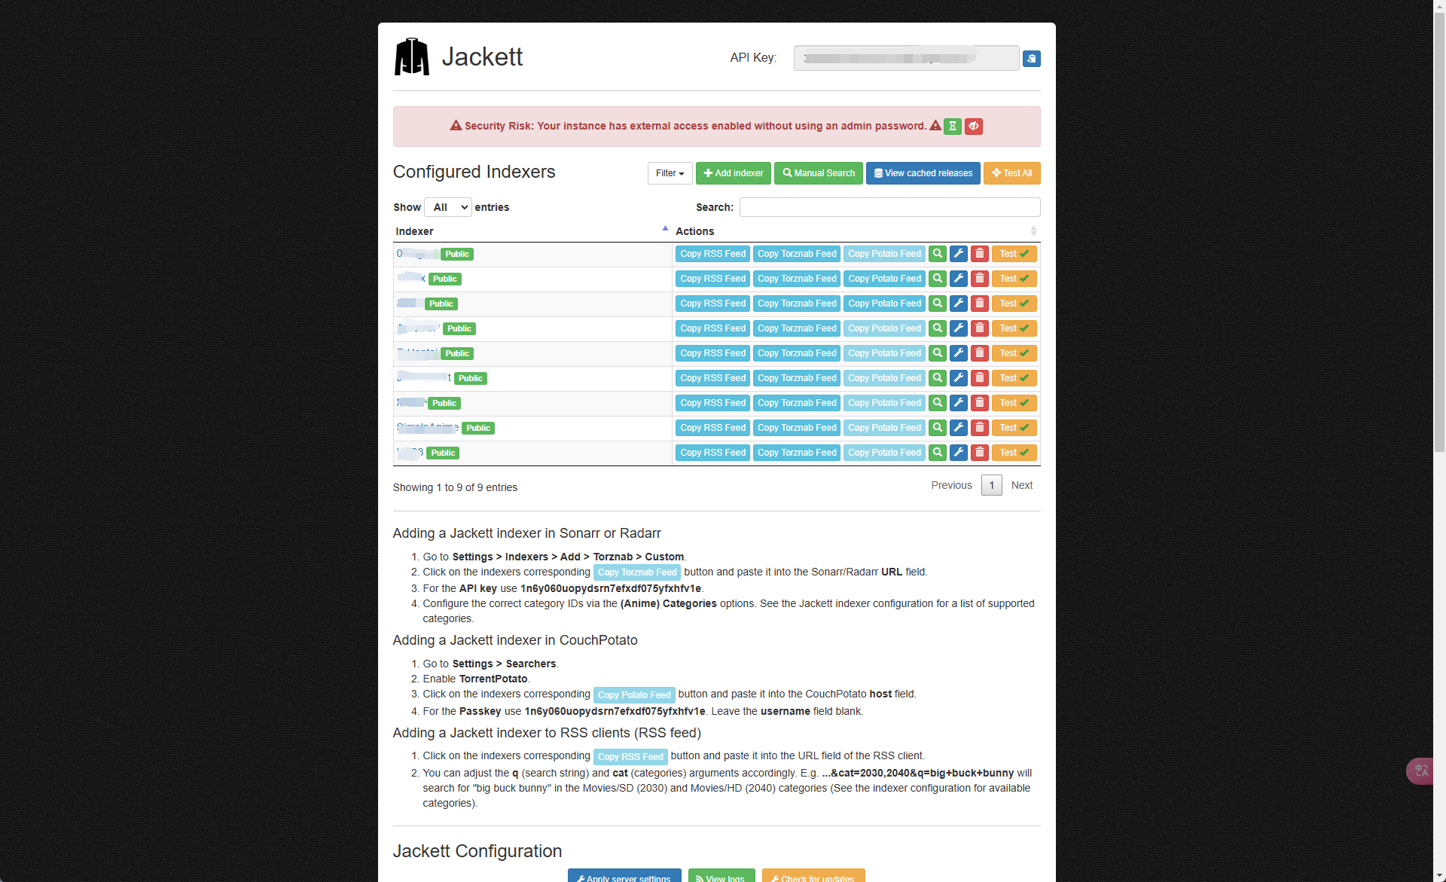Click inside the API Key field
This screenshot has height=882, width=1446.
(906, 58)
